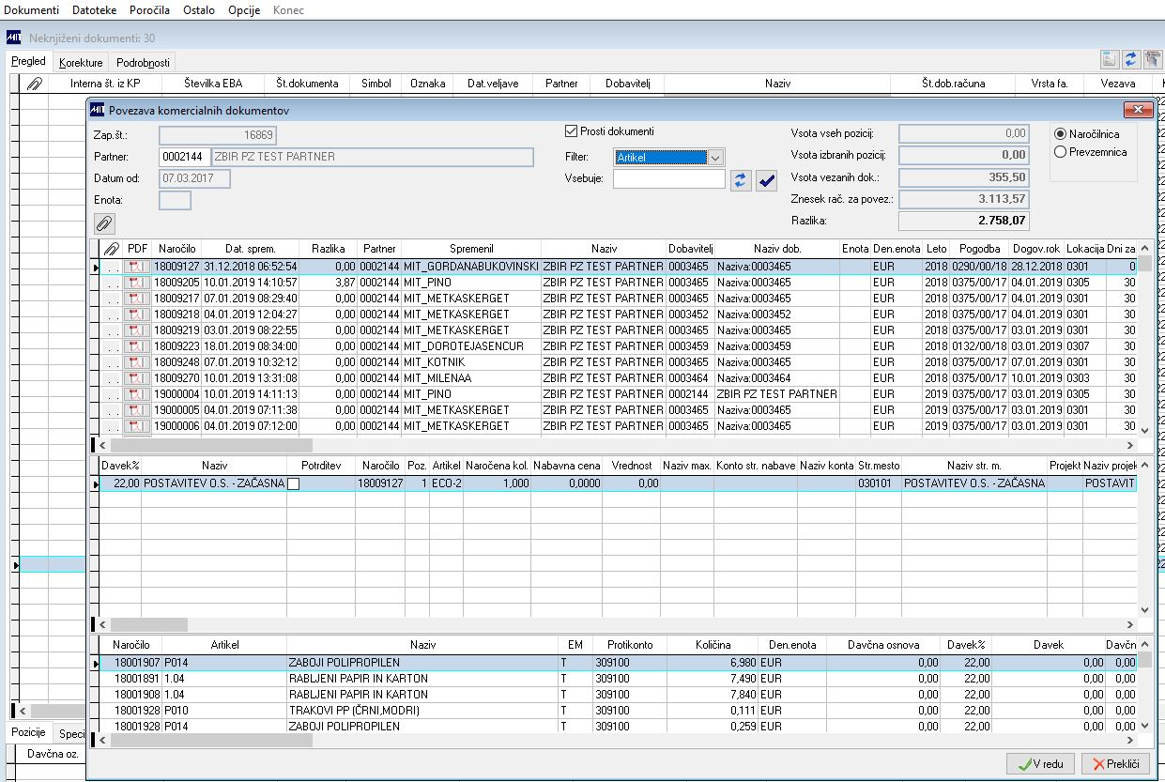Open PDF icon for order 19000004
1165x782 pixels.
pos(138,394)
